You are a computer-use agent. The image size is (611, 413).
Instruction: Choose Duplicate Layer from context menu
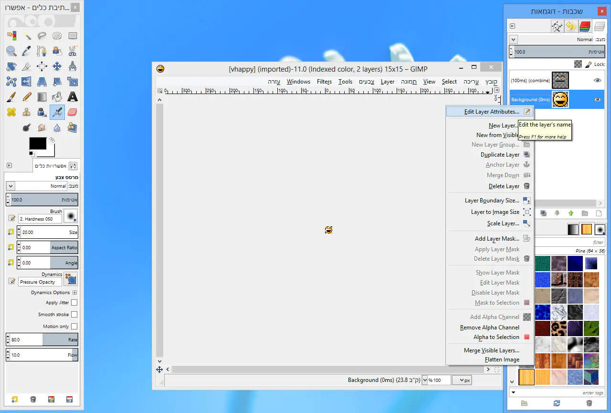pyautogui.click(x=500, y=155)
